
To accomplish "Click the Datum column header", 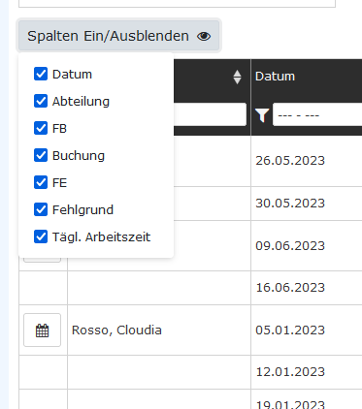I will pos(275,77).
